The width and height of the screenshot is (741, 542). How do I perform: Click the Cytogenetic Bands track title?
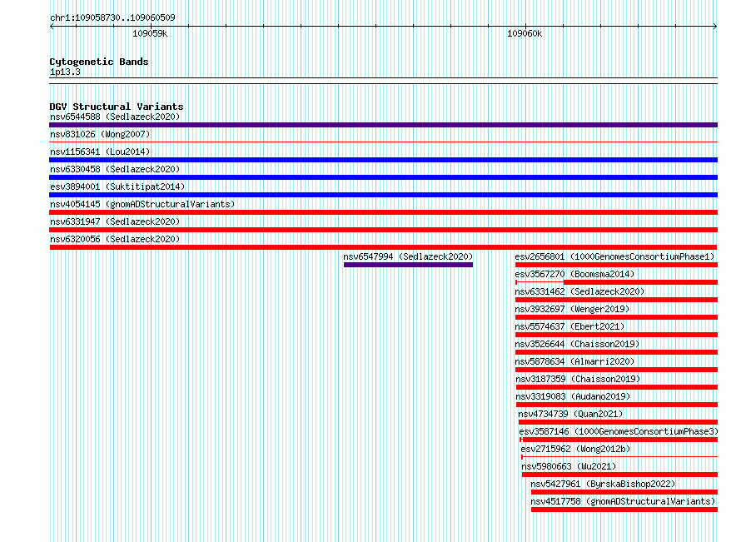99,62
